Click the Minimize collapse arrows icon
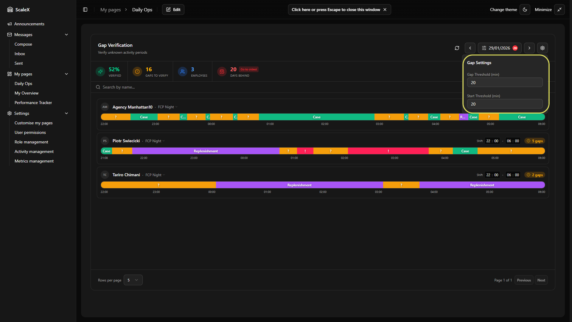 tap(559, 10)
